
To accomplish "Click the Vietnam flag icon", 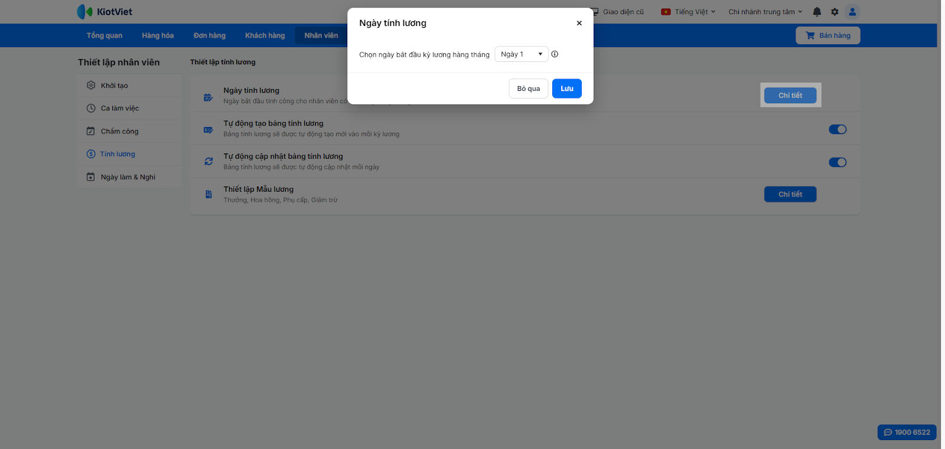I will coord(666,12).
